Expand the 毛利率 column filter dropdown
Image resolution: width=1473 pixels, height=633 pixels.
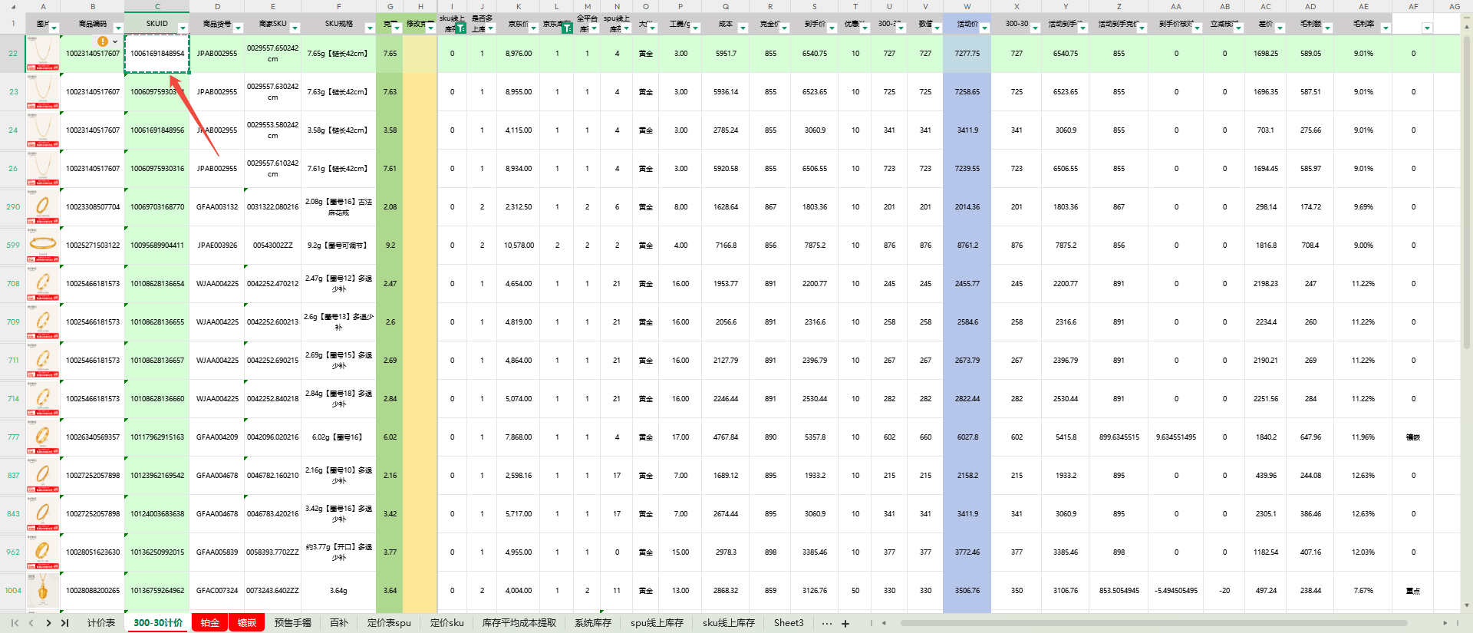point(1386,28)
